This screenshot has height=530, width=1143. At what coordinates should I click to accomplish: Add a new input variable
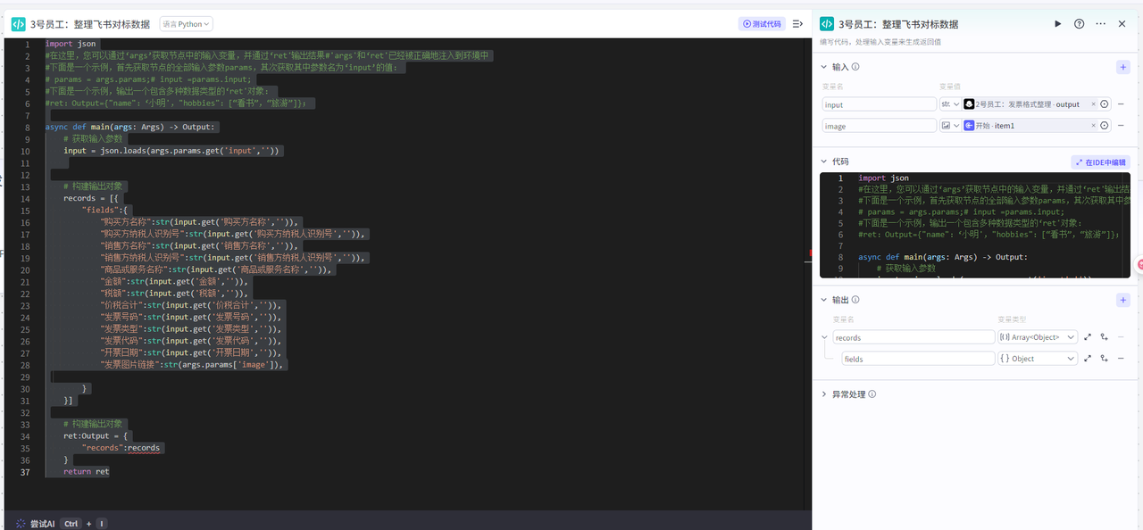tap(1122, 67)
